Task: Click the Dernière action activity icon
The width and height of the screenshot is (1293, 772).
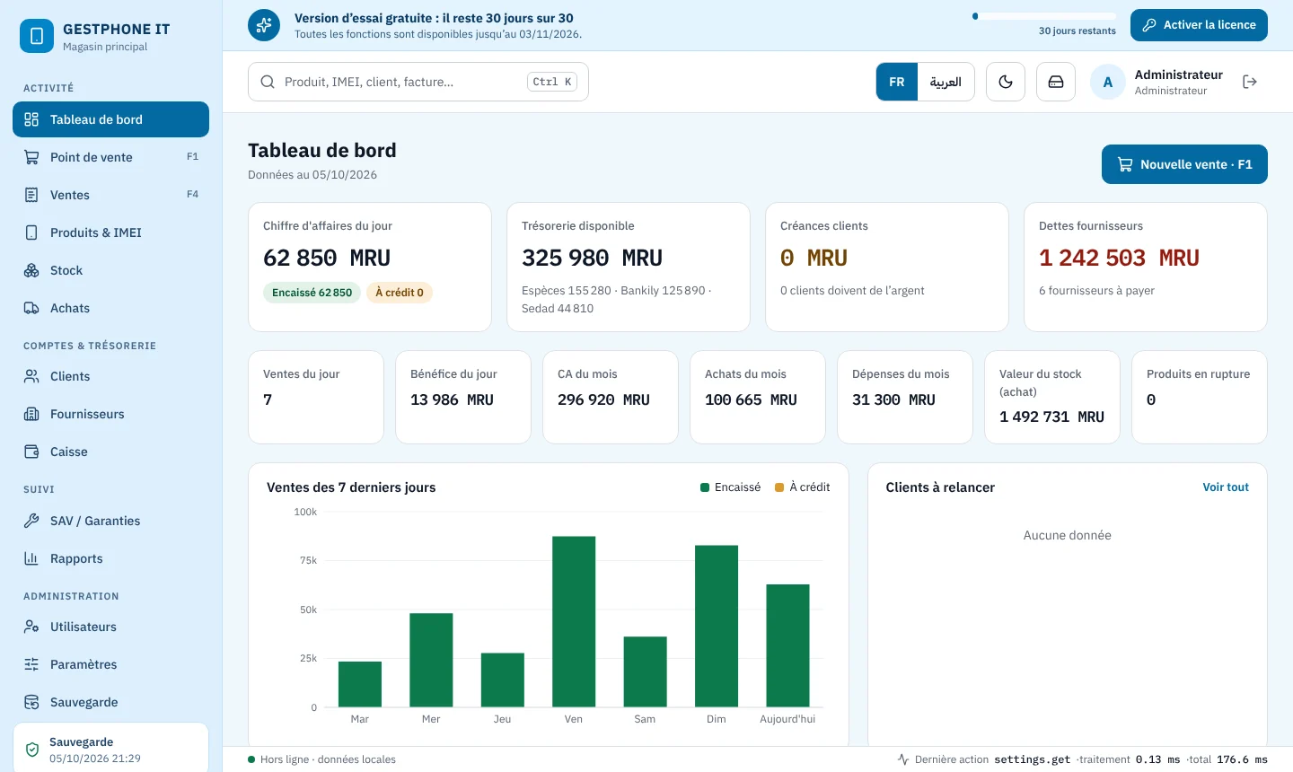Action: tap(903, 759)
